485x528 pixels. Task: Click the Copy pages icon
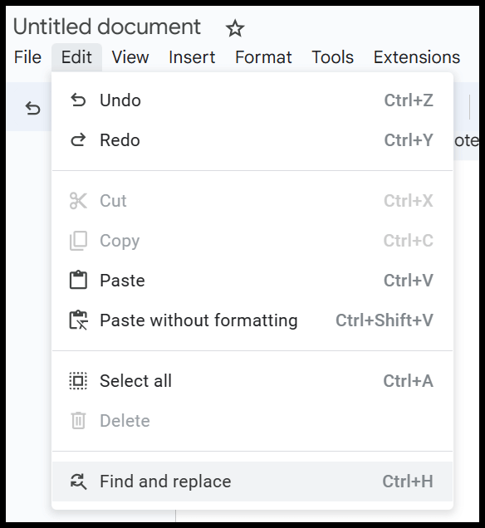pos(78,241)
